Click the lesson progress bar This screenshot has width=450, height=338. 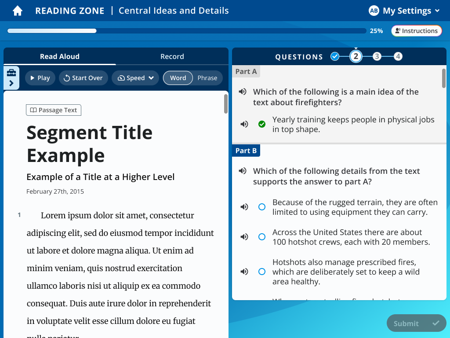[x=187, y=31]
